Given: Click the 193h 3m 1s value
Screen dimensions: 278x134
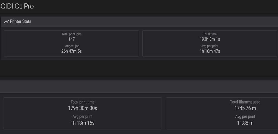Looking at the screenshot, I should coord(210,39).
